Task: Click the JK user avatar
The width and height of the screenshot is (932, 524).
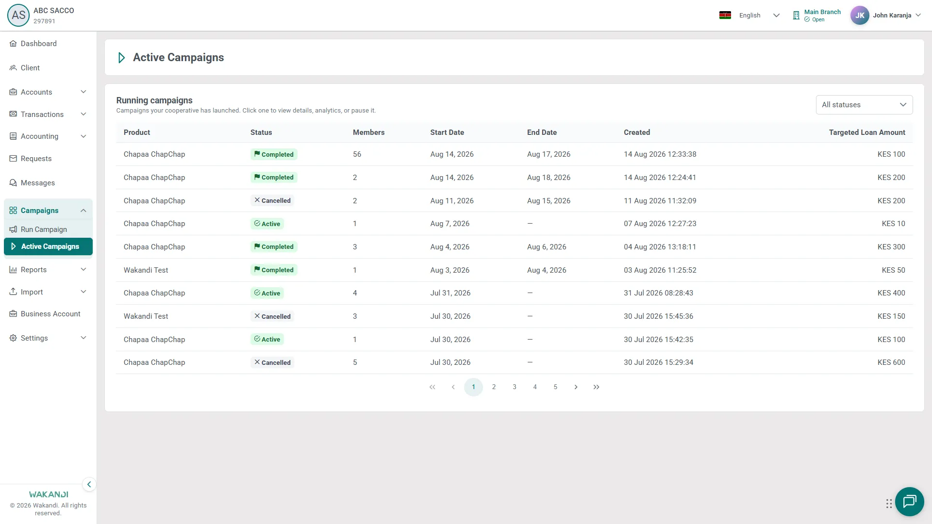Action: (860, 16)
